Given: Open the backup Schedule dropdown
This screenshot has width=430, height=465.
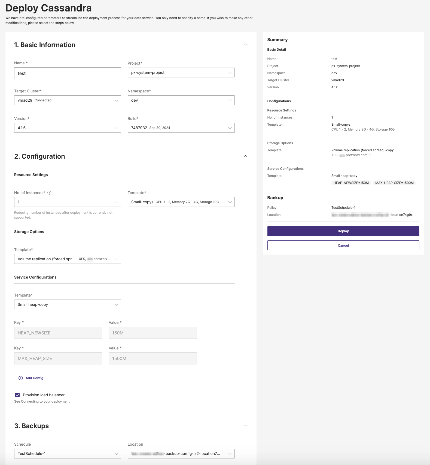Looking at the screenshot, I should (x=68, y=454).
